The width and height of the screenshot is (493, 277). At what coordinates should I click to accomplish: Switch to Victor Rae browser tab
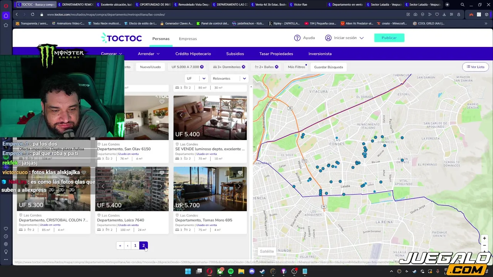[300, 5]
